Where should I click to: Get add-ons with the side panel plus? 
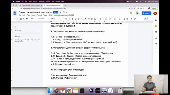156,53
